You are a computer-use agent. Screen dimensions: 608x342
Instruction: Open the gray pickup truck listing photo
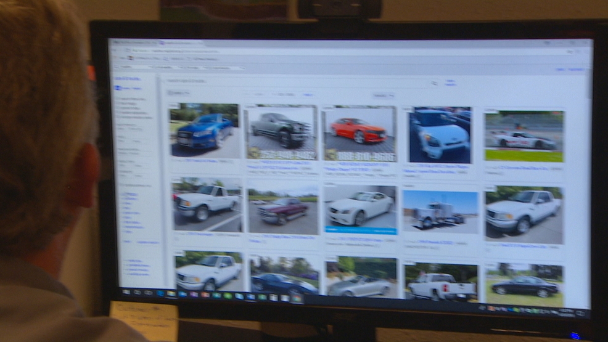[x=282, y=132]
